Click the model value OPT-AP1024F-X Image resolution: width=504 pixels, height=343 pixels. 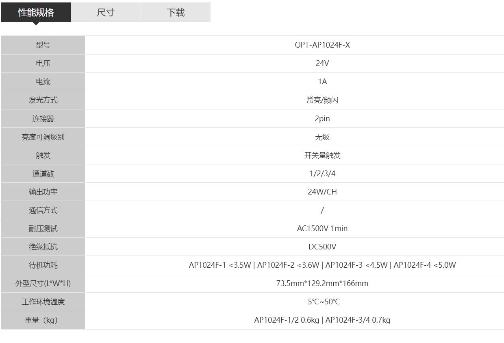tap(322, 45)
